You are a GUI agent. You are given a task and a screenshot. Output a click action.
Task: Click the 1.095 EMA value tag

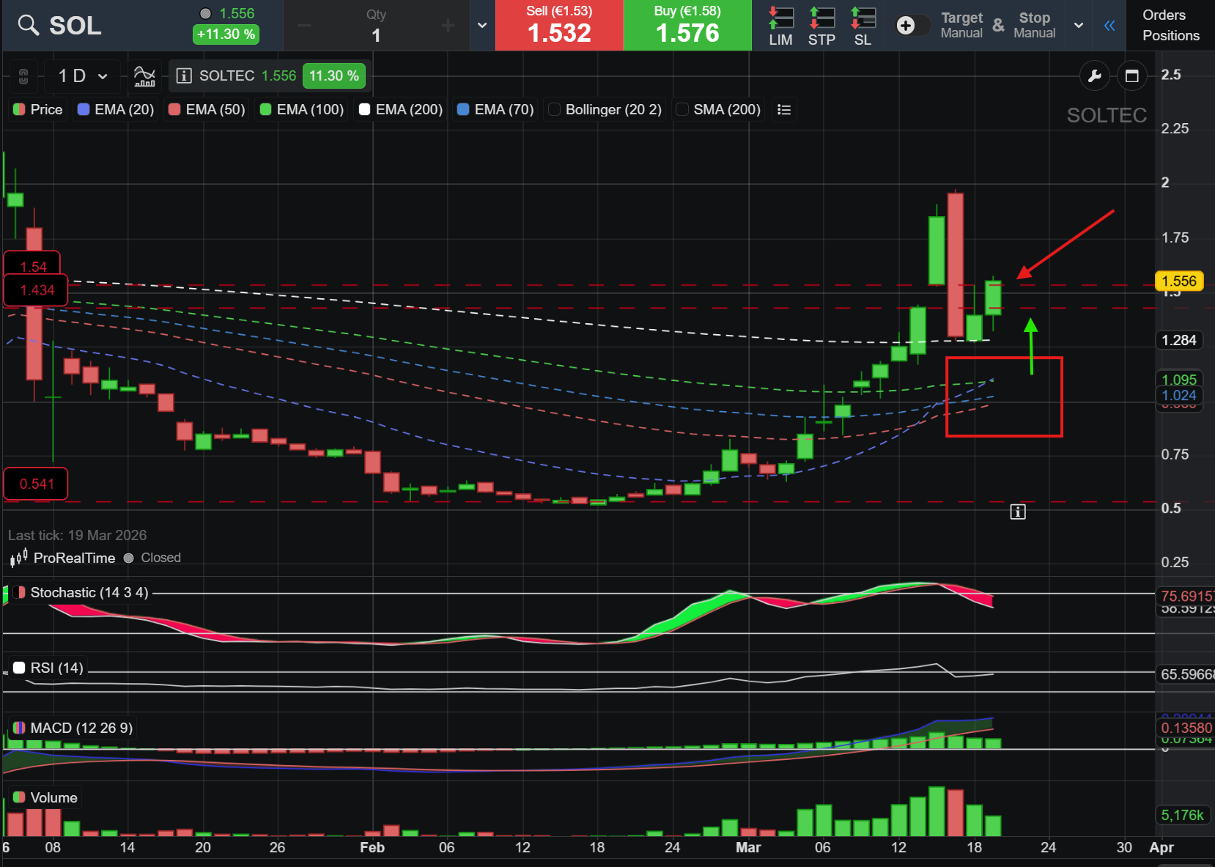tap(1179, 379)
